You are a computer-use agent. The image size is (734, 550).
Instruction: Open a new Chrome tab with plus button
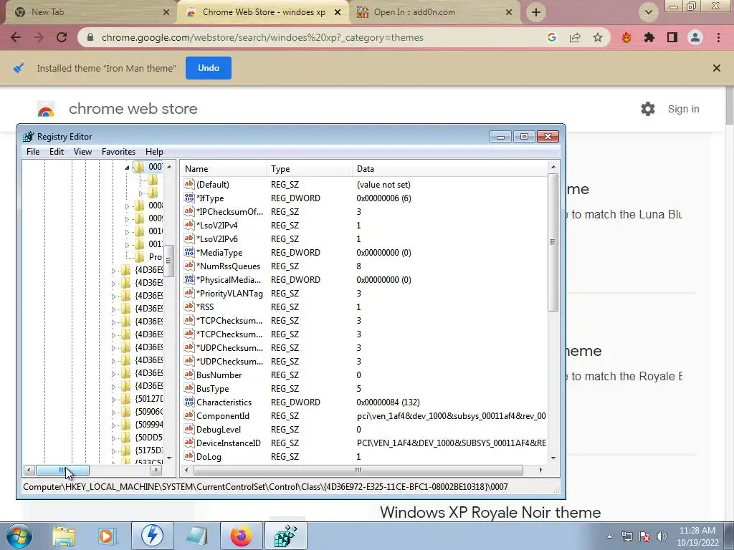(x=536, y=12)
